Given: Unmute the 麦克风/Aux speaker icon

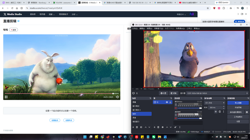Looking at the screenshot, I should 176,108.
